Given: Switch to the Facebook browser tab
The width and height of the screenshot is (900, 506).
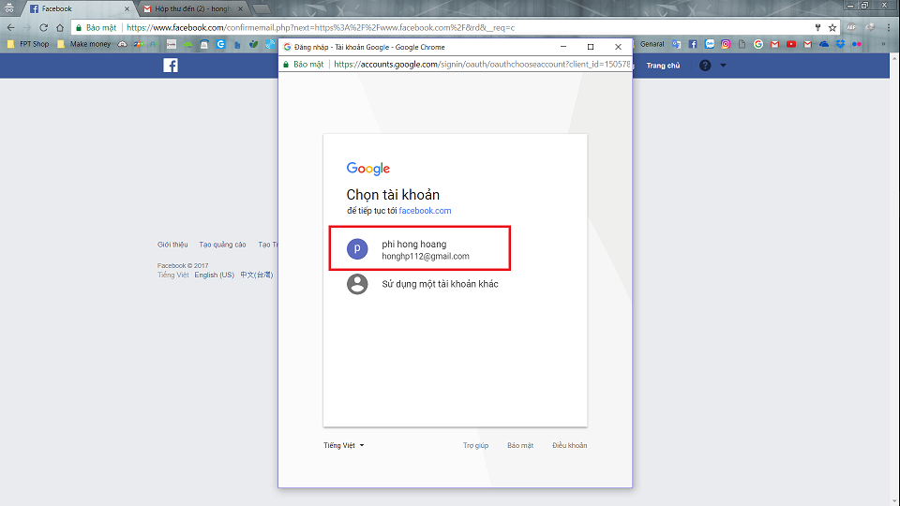Looking at the screenshot, I should (x=78, y=8).
